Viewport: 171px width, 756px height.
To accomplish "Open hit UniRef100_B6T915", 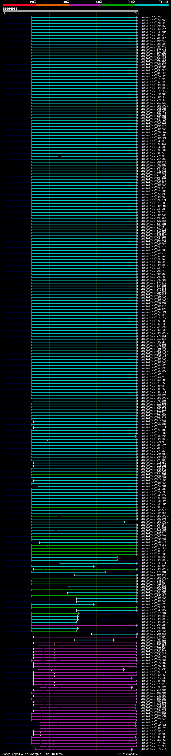I will pos(153,29).
